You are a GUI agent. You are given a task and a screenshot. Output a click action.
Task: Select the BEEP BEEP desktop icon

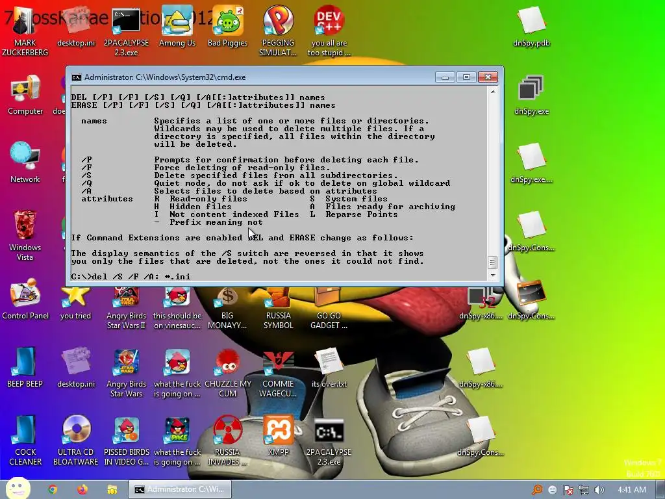click(25, 368)
